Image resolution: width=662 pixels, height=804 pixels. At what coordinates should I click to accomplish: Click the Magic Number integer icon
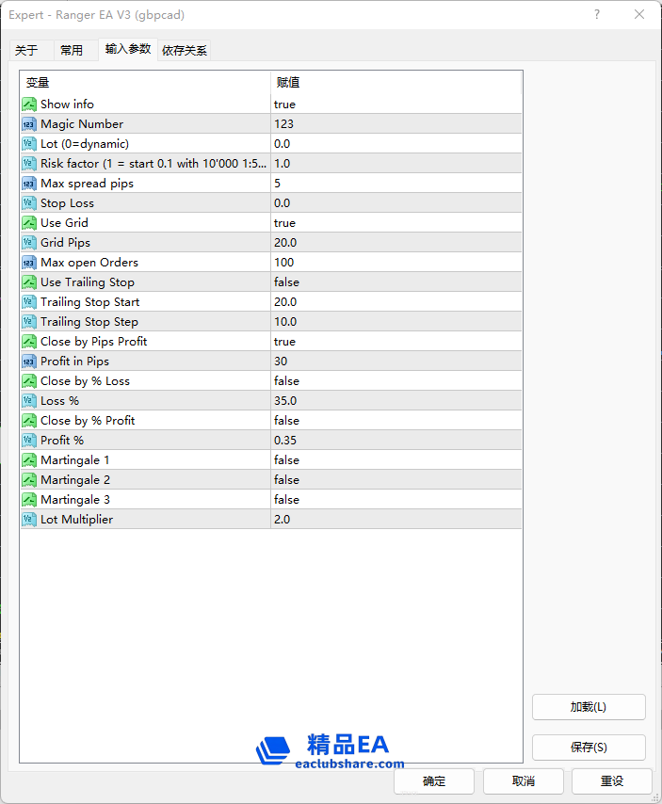pyautogui.click(x=29, y=124)
